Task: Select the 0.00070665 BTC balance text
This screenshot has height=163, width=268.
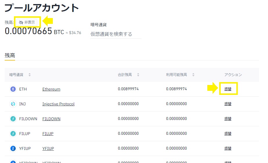Action: click(x=35, y=31)
